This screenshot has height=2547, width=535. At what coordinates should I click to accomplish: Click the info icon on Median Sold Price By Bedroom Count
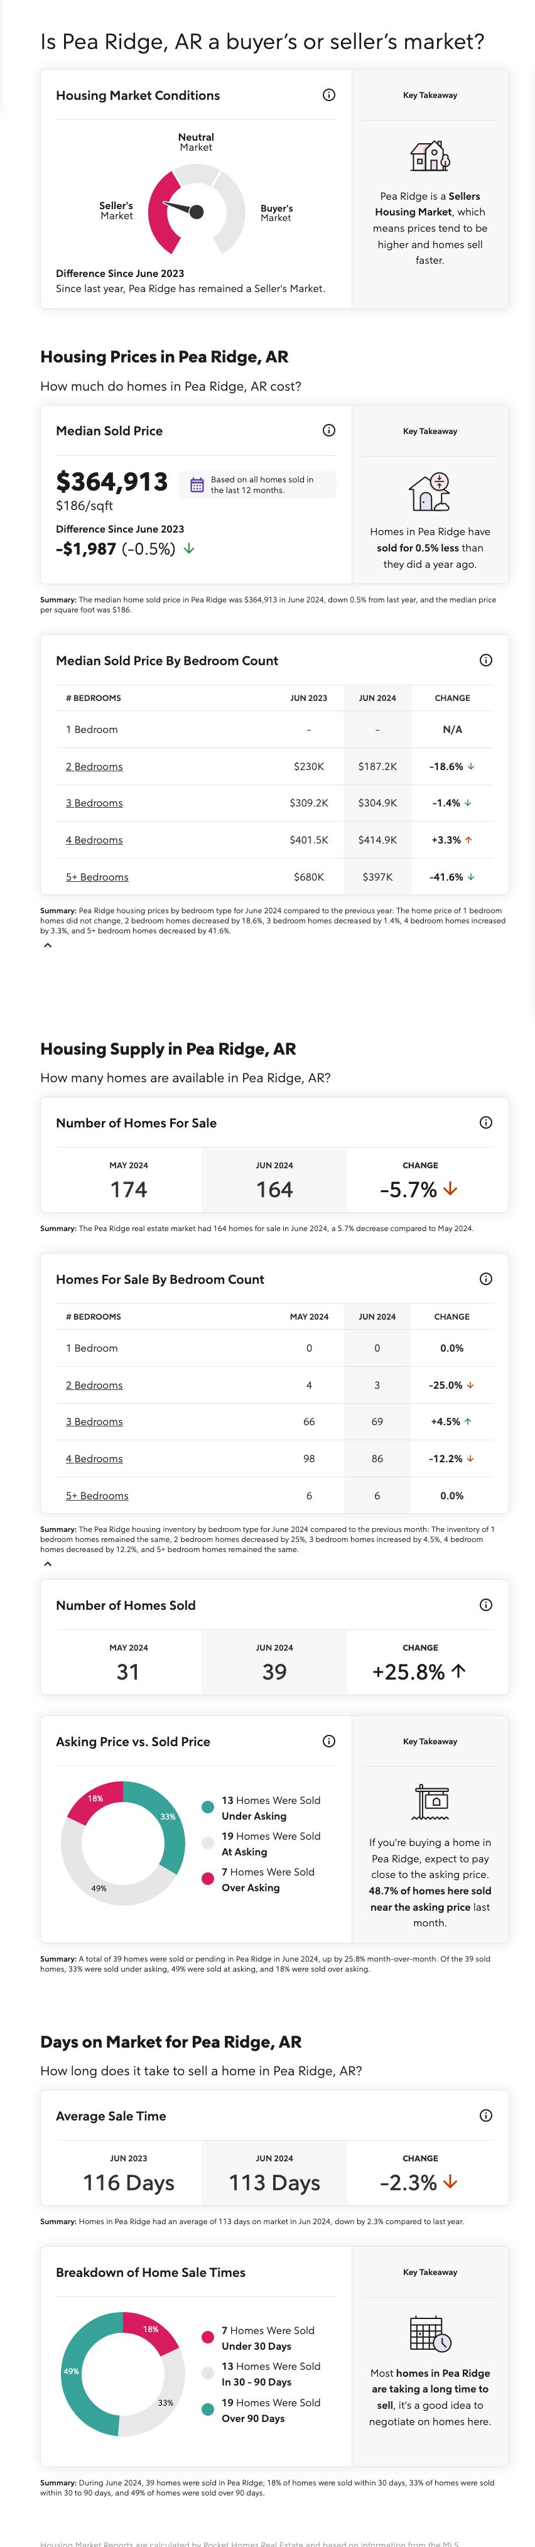tap(485, 661)
